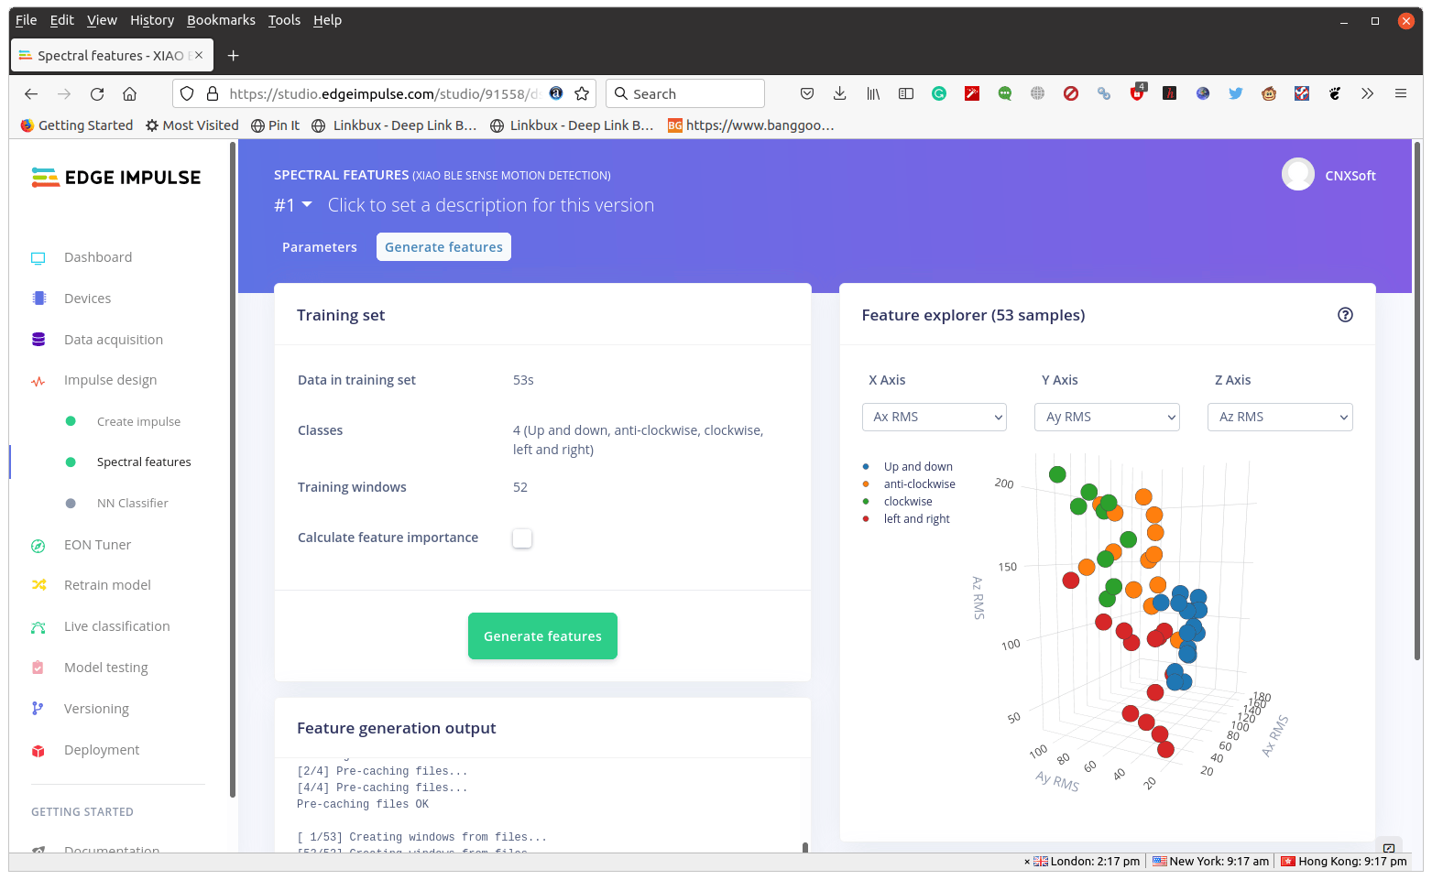This screenshot has width=1432, height=880.
Task: Open the Versioning page
Action: coord(96,709)
